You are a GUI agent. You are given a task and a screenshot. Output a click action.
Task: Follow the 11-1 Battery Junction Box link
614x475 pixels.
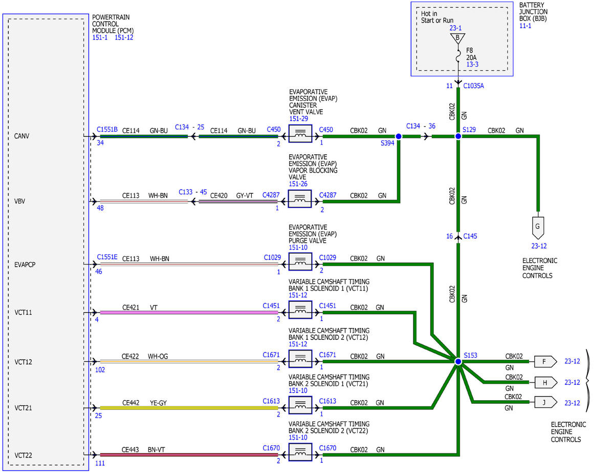point(525,26)
